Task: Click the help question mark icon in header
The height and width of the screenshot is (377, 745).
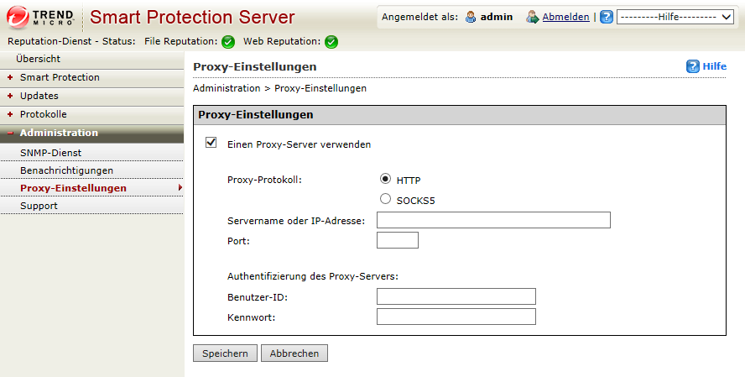Action: point(607,17)
